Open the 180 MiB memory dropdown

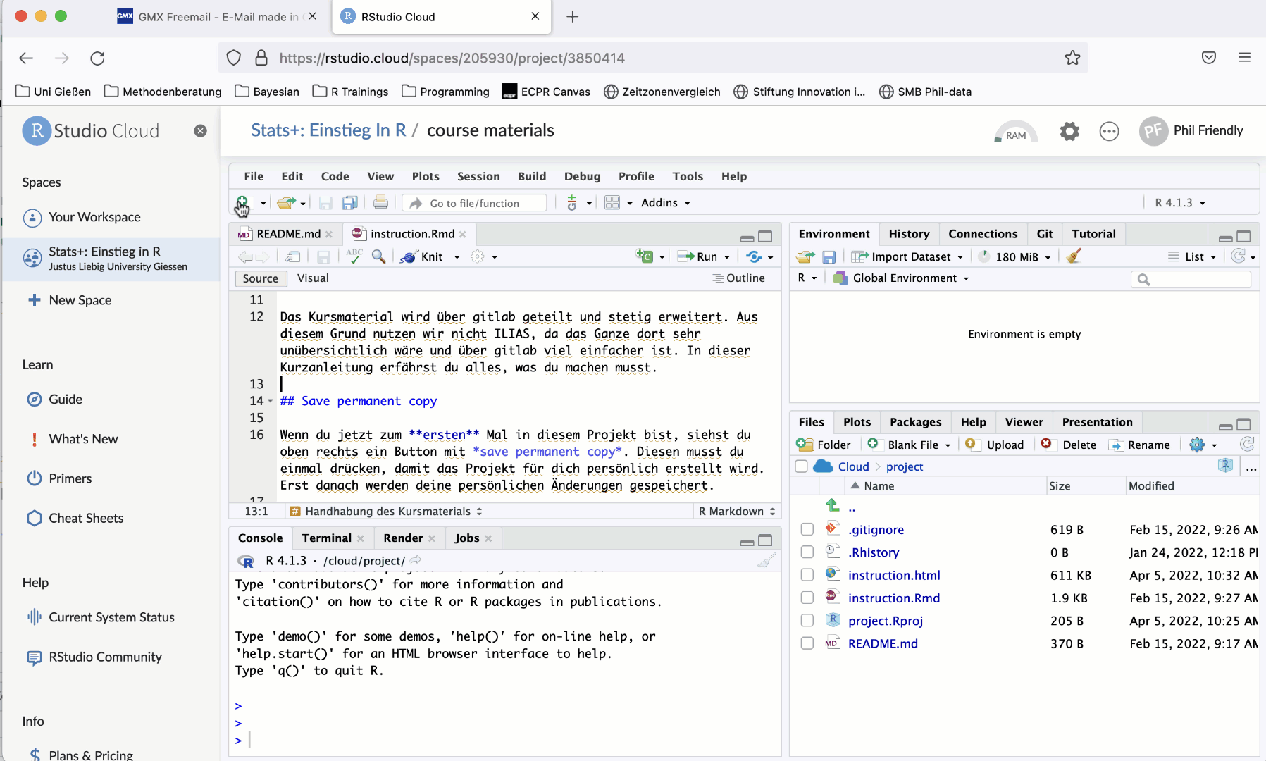(1015, 257)
